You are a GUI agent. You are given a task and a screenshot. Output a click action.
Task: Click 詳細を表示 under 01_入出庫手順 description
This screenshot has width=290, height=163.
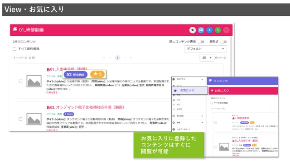[x=52, y=92]
